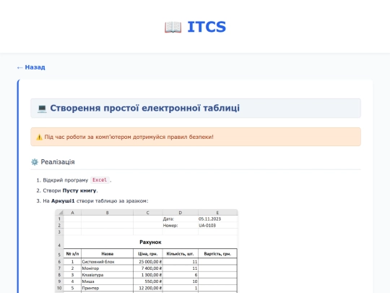This screenshot has height=293, width=390.
Task: Click the Клавіатура cell
Action: [107, 275]
